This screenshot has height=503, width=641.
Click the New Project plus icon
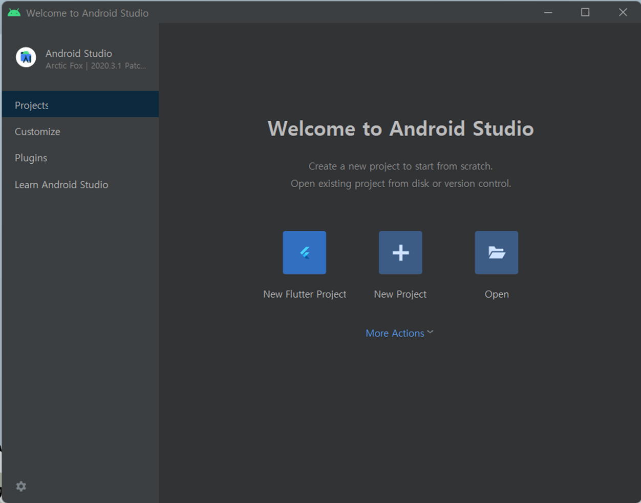point(400,252)
